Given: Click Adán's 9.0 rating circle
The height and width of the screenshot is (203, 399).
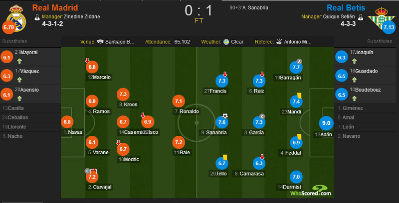Looking at the screenshot, I should (x=326, y=123).
